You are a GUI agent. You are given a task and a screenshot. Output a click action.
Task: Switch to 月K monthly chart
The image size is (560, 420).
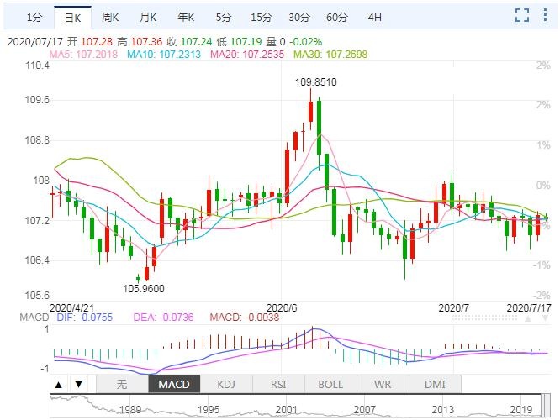(148, 17)
